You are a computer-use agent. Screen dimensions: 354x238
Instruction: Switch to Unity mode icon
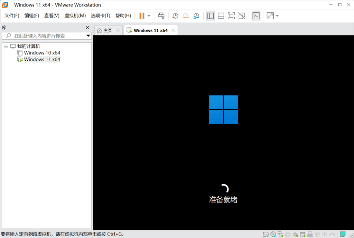[242, 16]
